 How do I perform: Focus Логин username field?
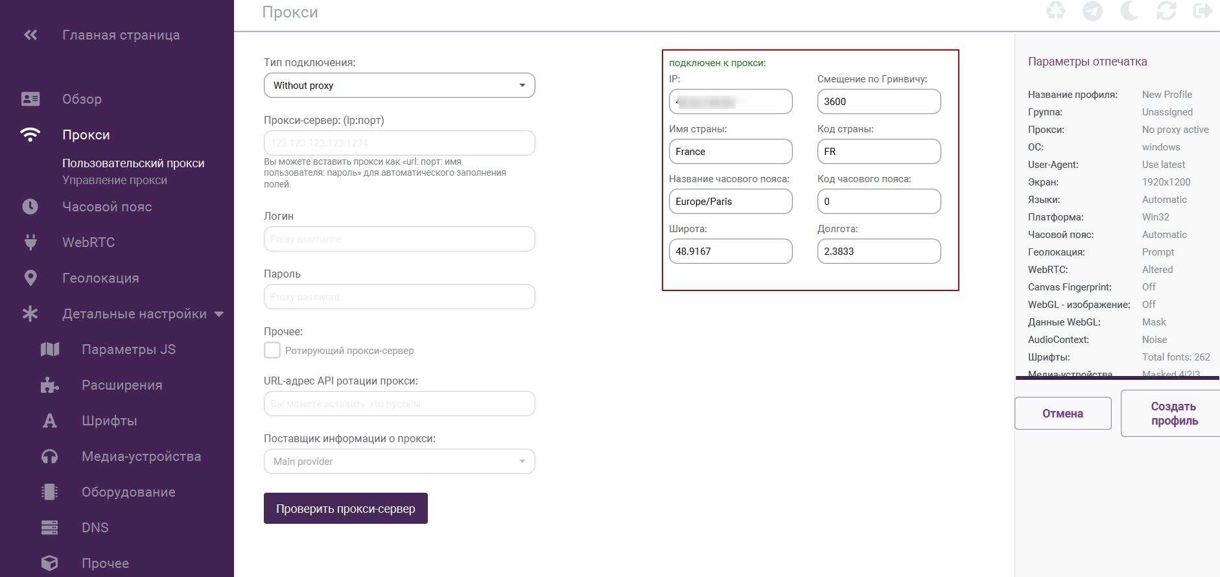(399, 239)
